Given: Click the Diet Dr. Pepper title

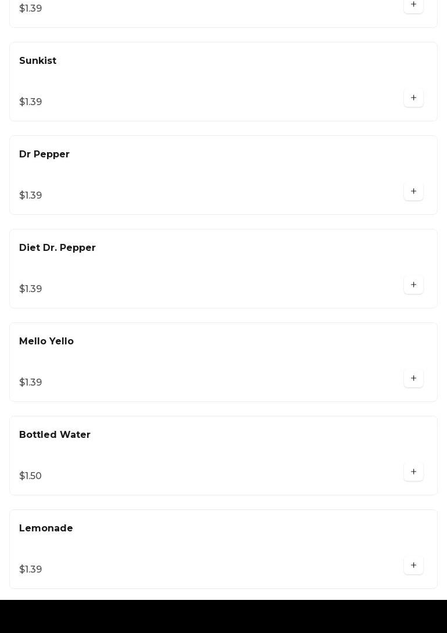Looking at the screenshot, I should click(57, 248).
